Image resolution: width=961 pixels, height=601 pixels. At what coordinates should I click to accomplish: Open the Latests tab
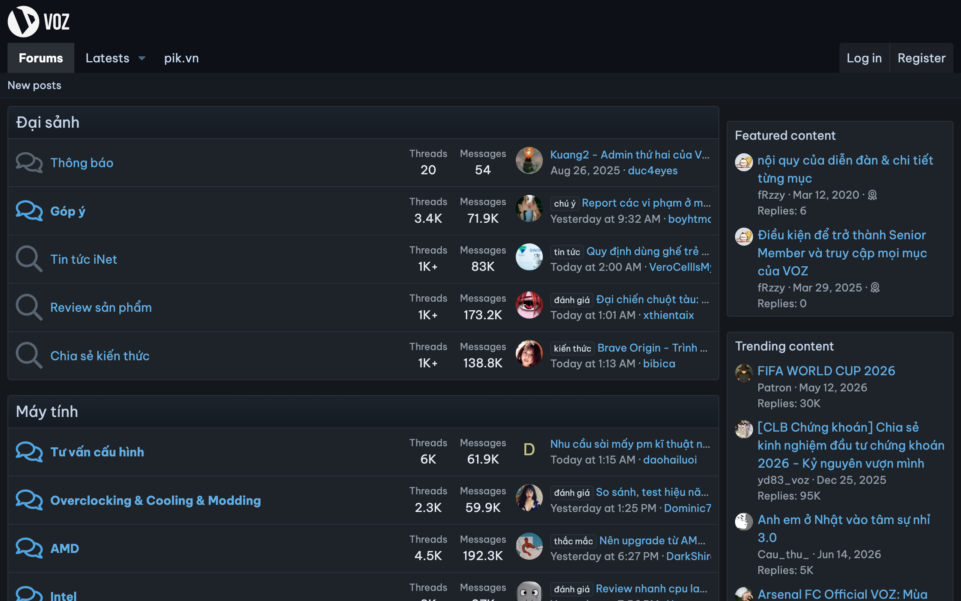(x=108, y=58)
